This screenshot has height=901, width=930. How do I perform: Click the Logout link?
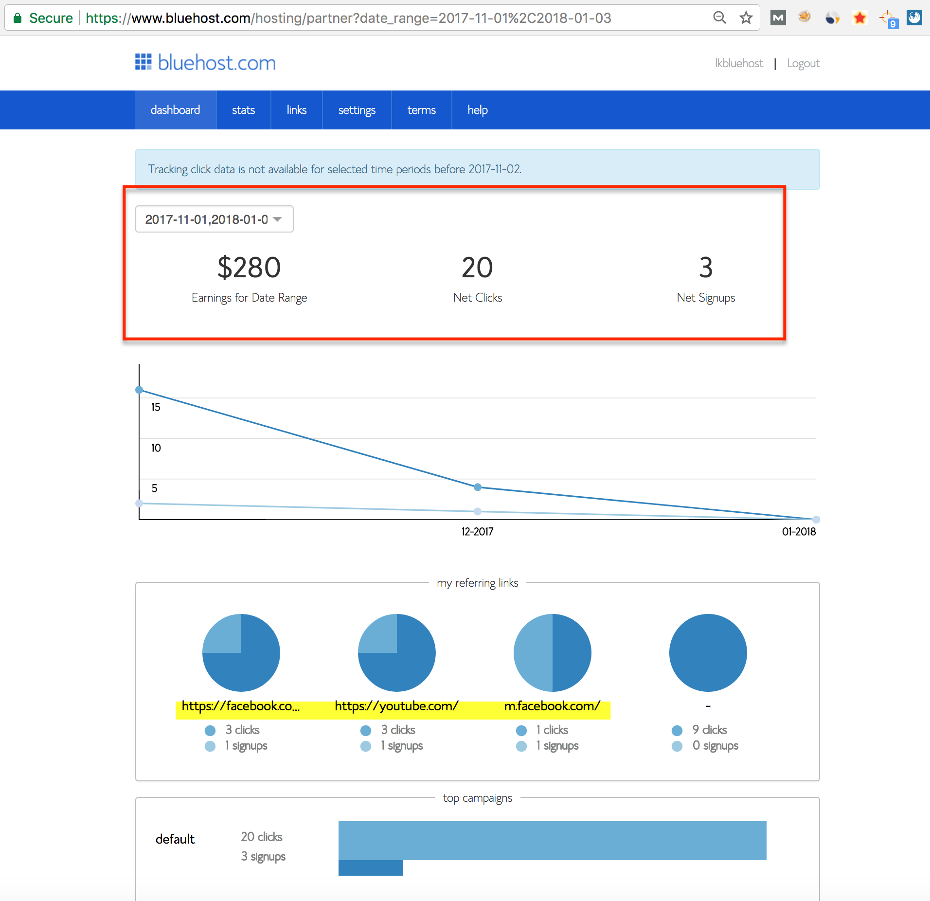(x=803, y=63)
